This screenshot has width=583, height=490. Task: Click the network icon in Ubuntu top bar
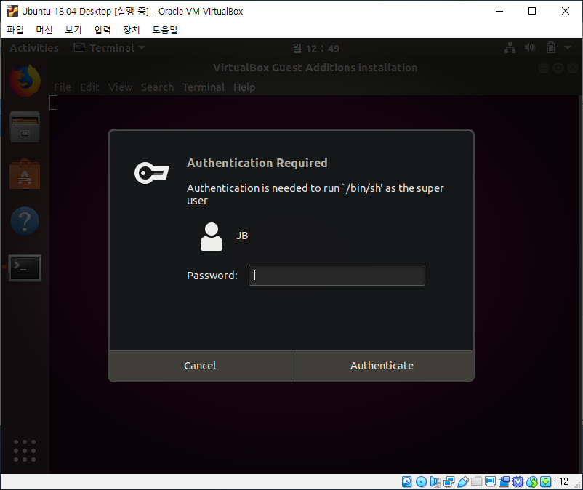click(x=510, y=48)
